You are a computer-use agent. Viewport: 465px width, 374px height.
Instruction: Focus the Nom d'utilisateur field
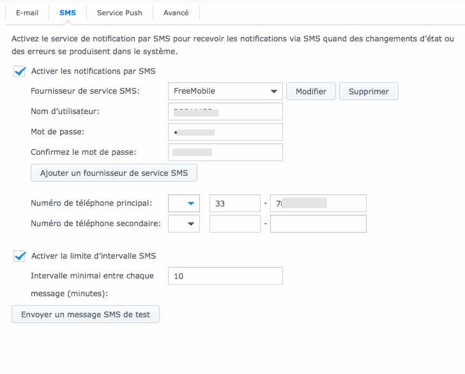[225, 111]
